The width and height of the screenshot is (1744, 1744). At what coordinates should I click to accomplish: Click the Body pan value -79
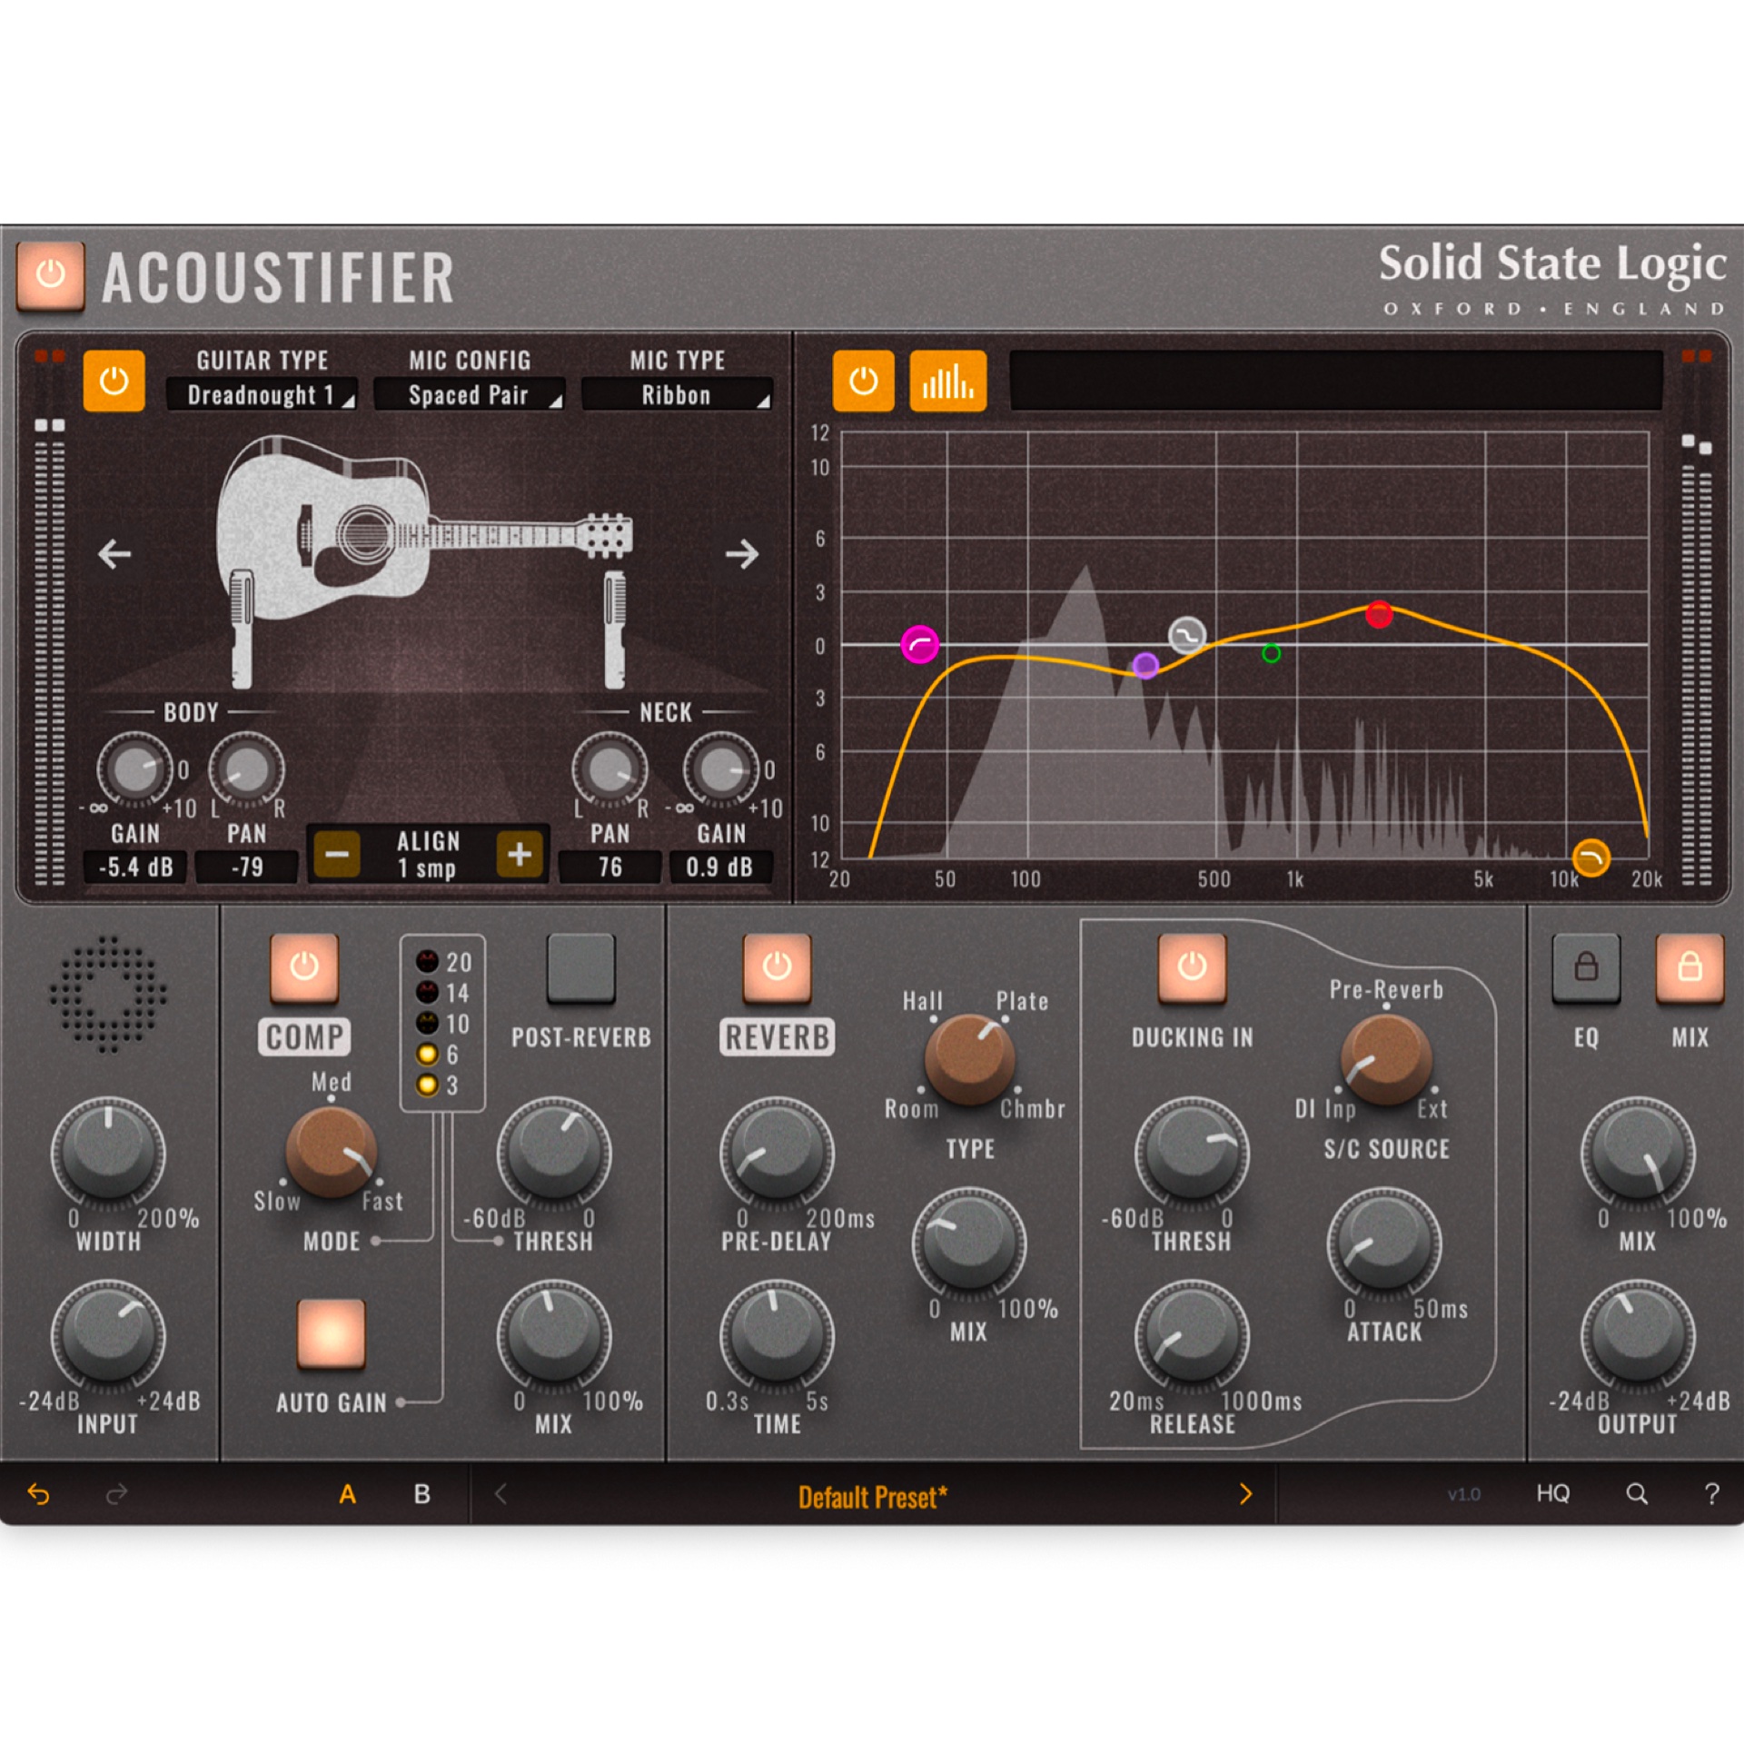pyautogui.click(x=247, y=867)
